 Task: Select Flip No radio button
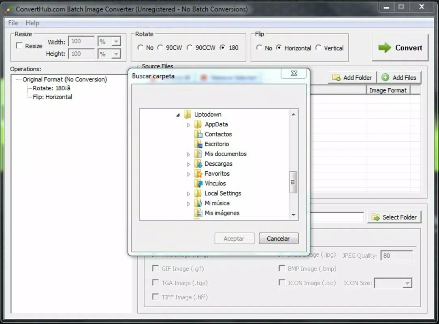click(259, 48)
